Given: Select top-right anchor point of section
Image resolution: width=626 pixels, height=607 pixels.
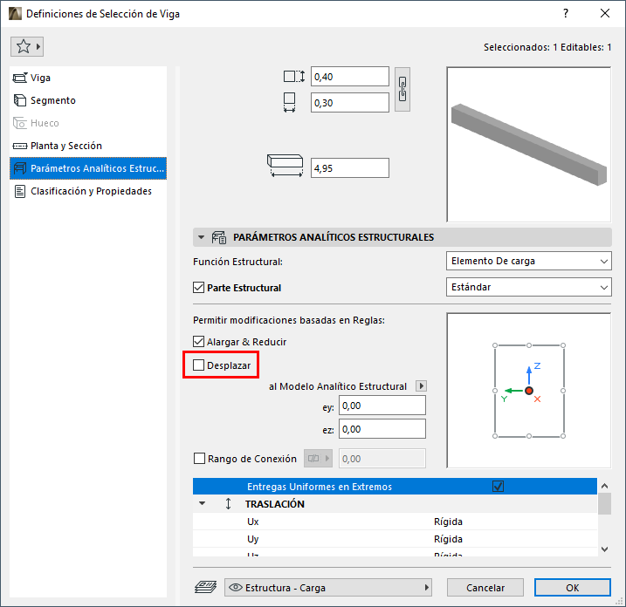Looking at the screenshot, I should [x=563, y=345].
